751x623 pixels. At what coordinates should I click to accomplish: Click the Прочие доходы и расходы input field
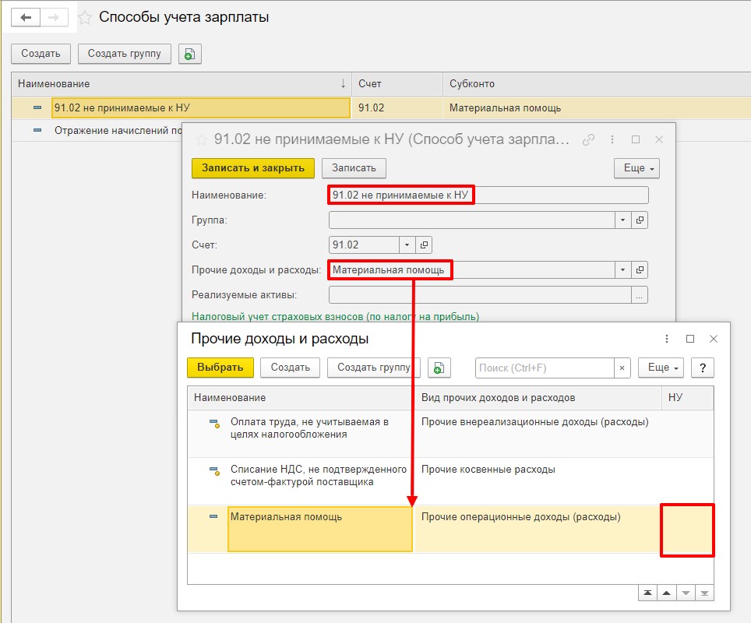tap(472, 270)
